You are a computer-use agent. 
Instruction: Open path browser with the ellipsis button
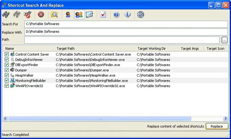coord(224,40)
